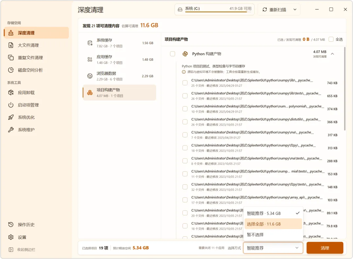Screen dimensions: 353x259
Task: Select 应用缓存 category
Action: [x=119, y=59]
